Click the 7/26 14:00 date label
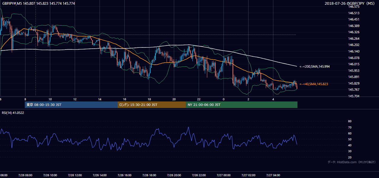The image size is (379, 178). [x=100, y=175]
